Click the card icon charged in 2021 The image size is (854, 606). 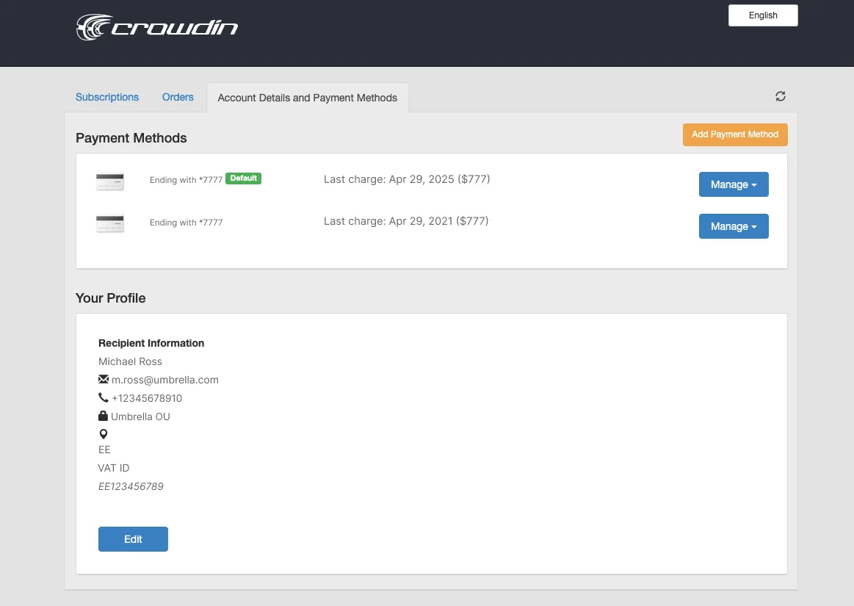(x=110, y=224)
